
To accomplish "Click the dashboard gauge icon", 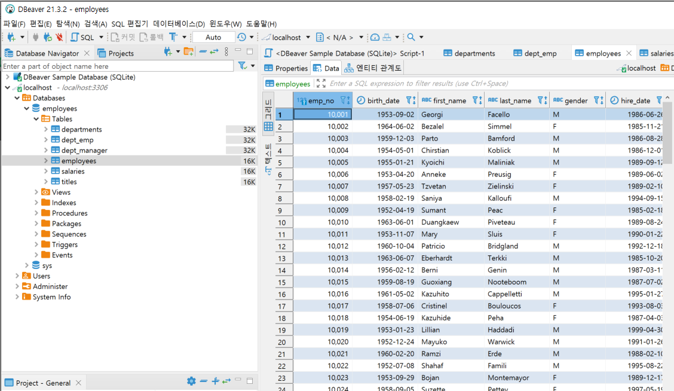I will tap(375, 38).
